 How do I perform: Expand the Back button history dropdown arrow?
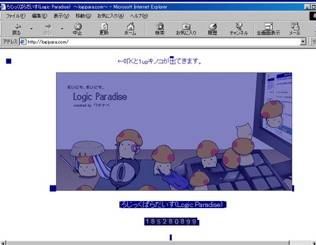pyautogui.click(x=32, y=28)
